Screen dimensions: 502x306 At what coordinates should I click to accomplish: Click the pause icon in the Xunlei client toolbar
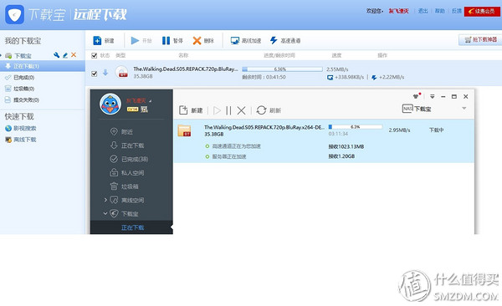click(x=228, y=110)
